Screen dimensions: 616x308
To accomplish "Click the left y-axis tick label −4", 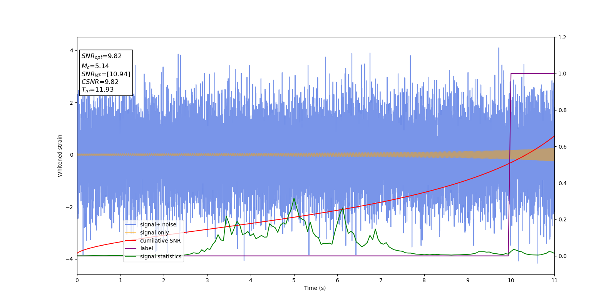I will pos(70,259).
